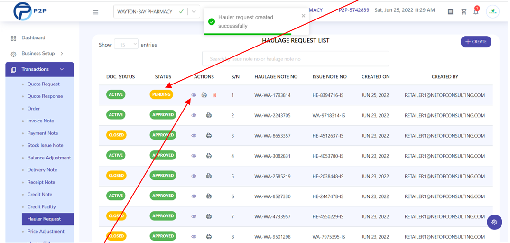Open the shopping cart
Screen dimensions: 510x243
click(464, 12)
